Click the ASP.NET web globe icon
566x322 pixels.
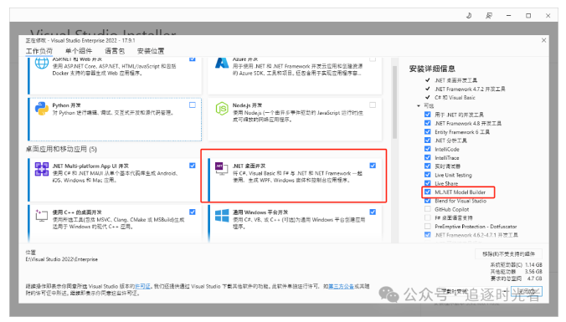(42, 64)
